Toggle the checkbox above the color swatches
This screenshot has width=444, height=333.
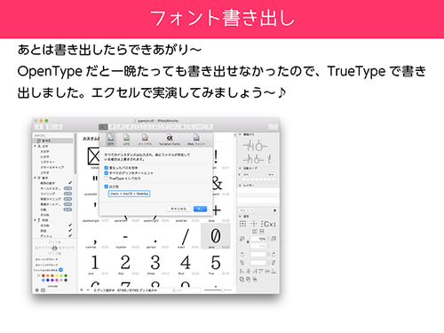pyautogui.click(x=60, y=270)
